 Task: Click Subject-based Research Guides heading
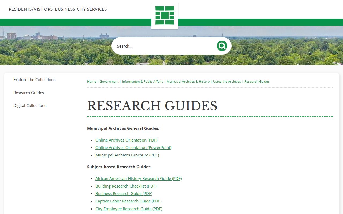click(119, 167)
